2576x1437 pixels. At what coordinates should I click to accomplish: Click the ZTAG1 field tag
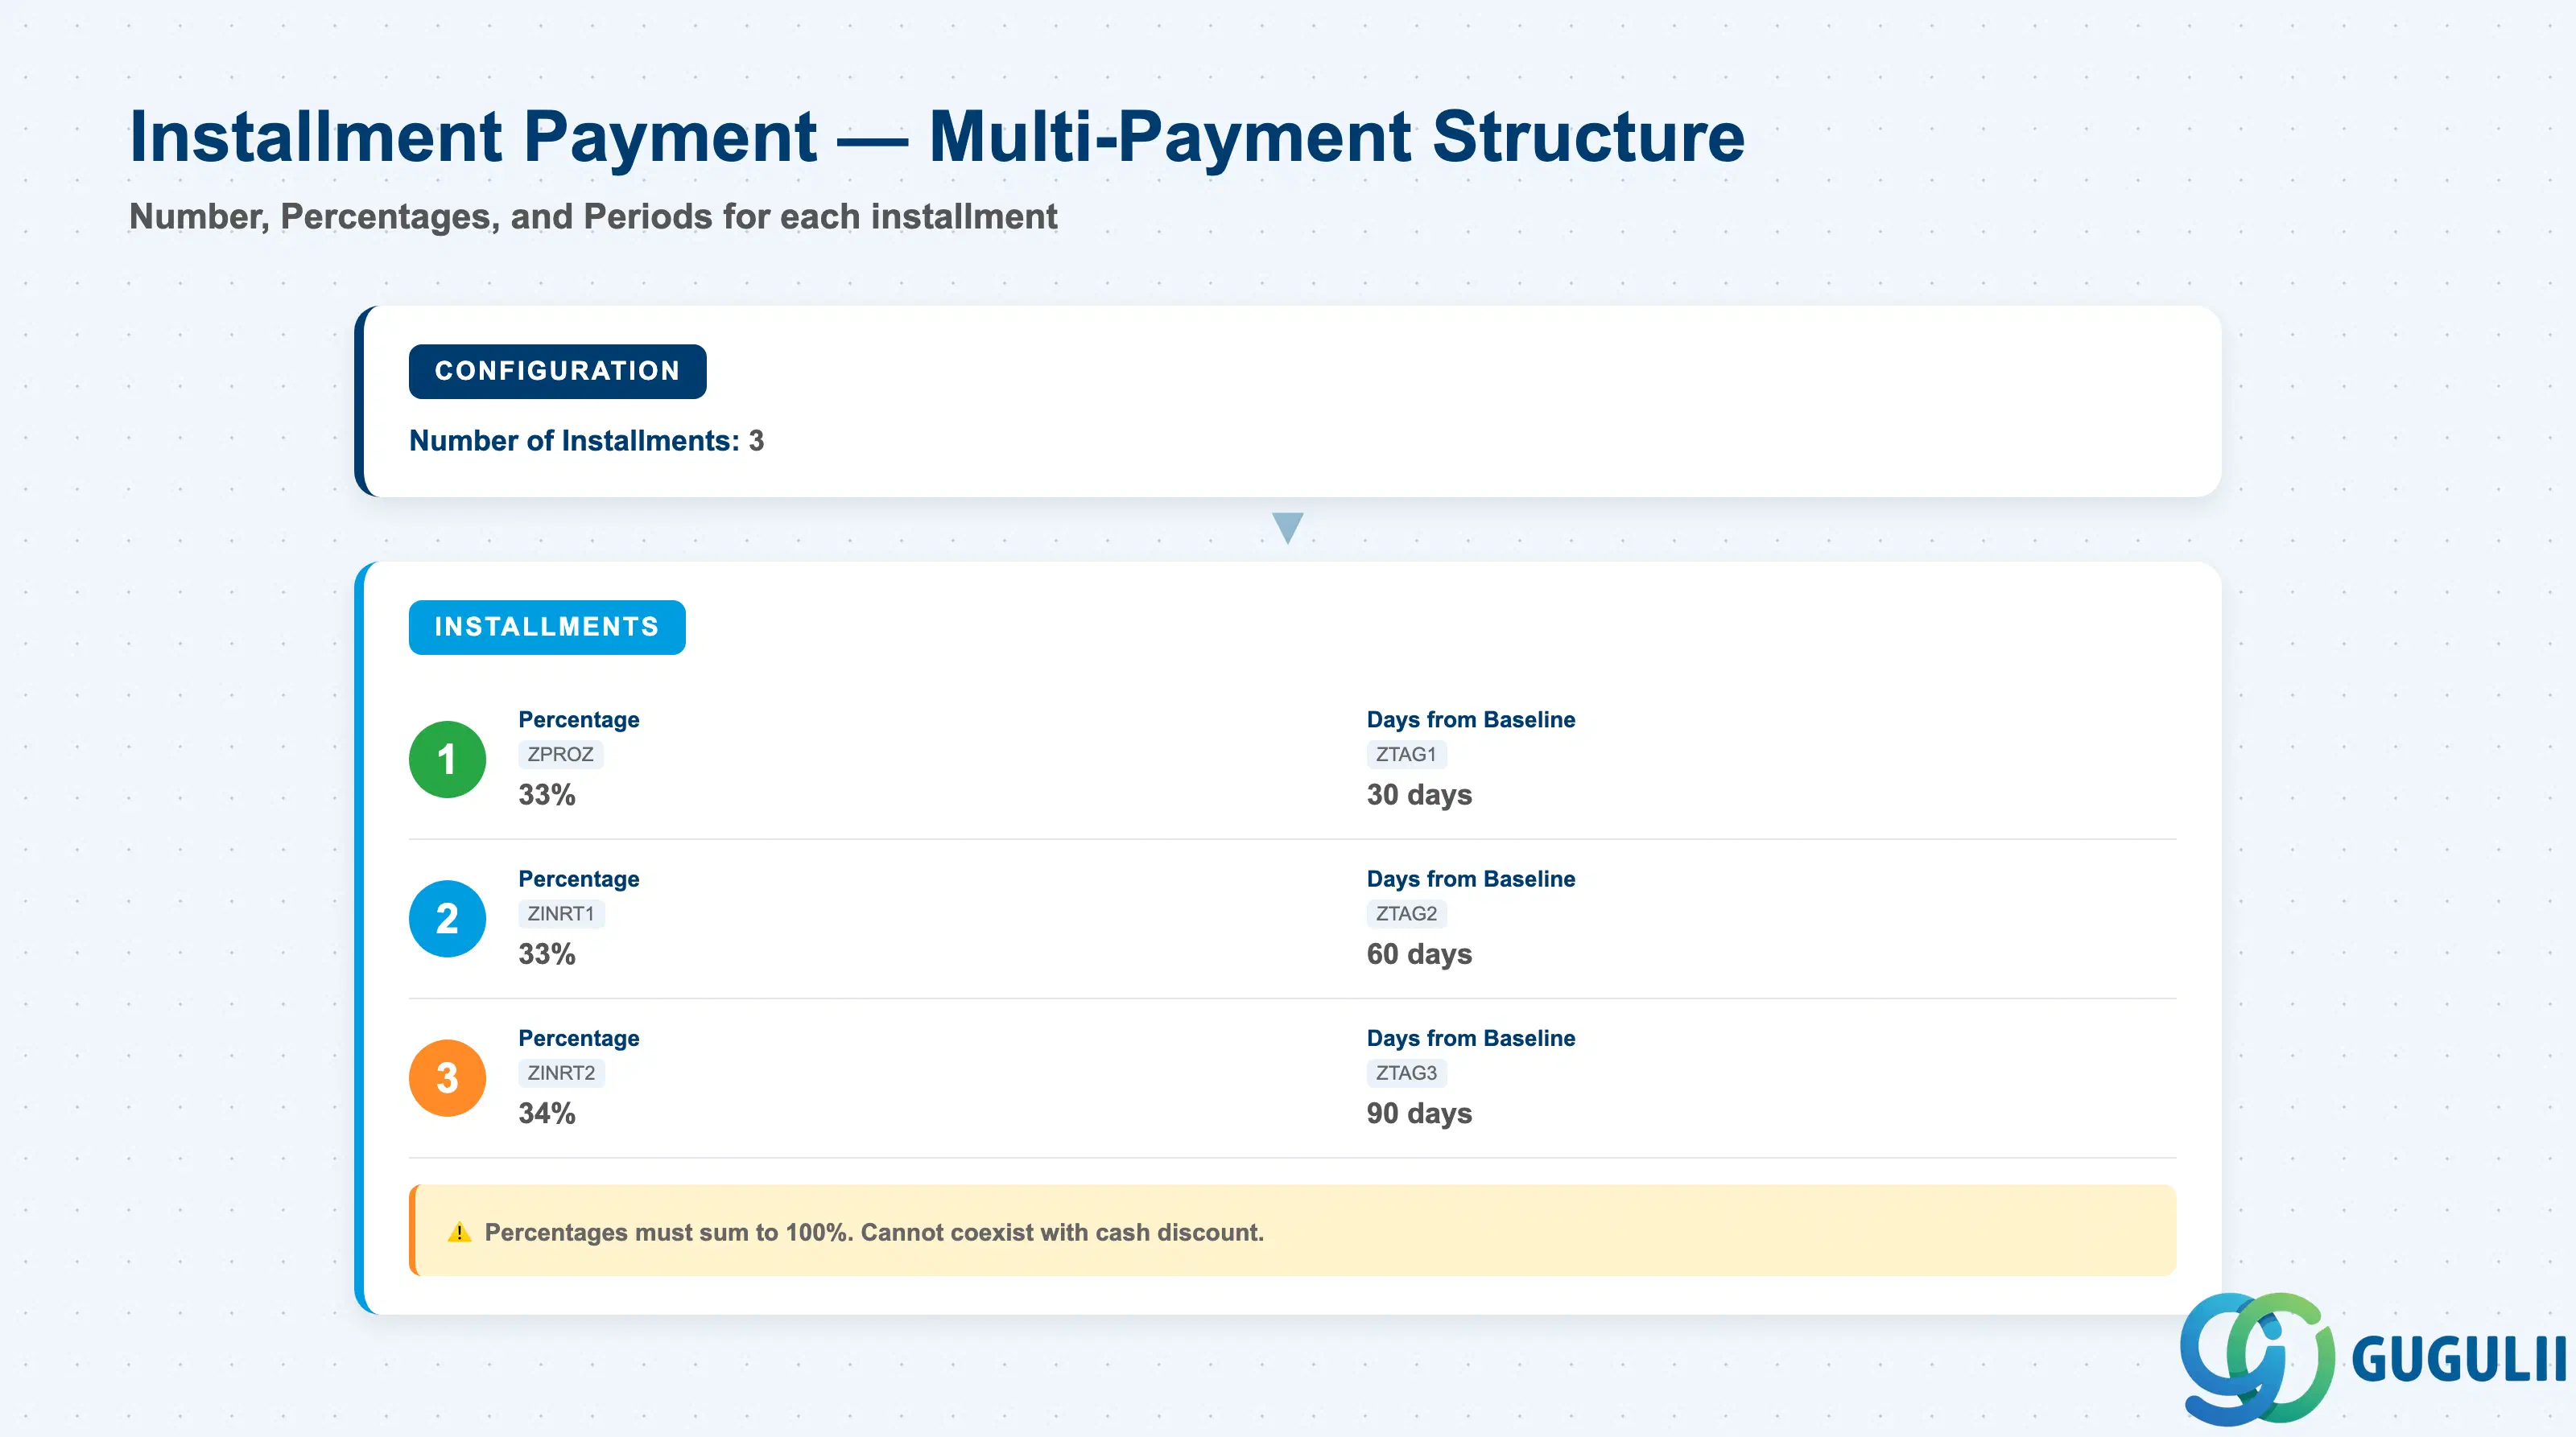1406,755
